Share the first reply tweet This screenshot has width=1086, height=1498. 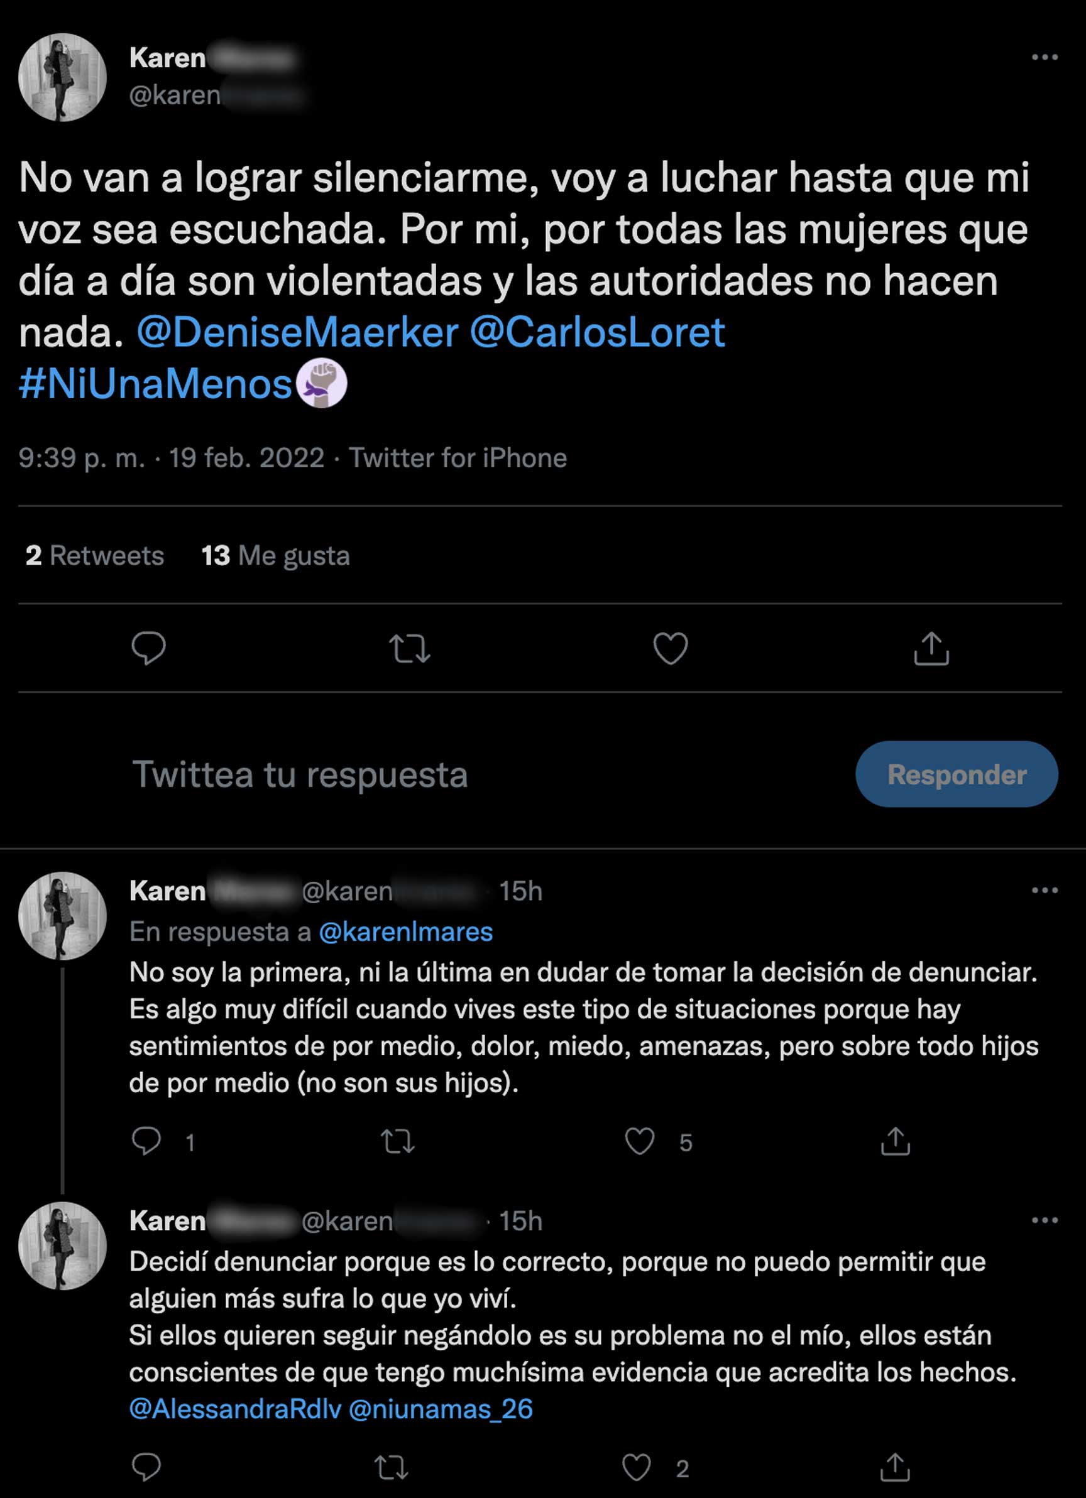(x=895, y=1141)
